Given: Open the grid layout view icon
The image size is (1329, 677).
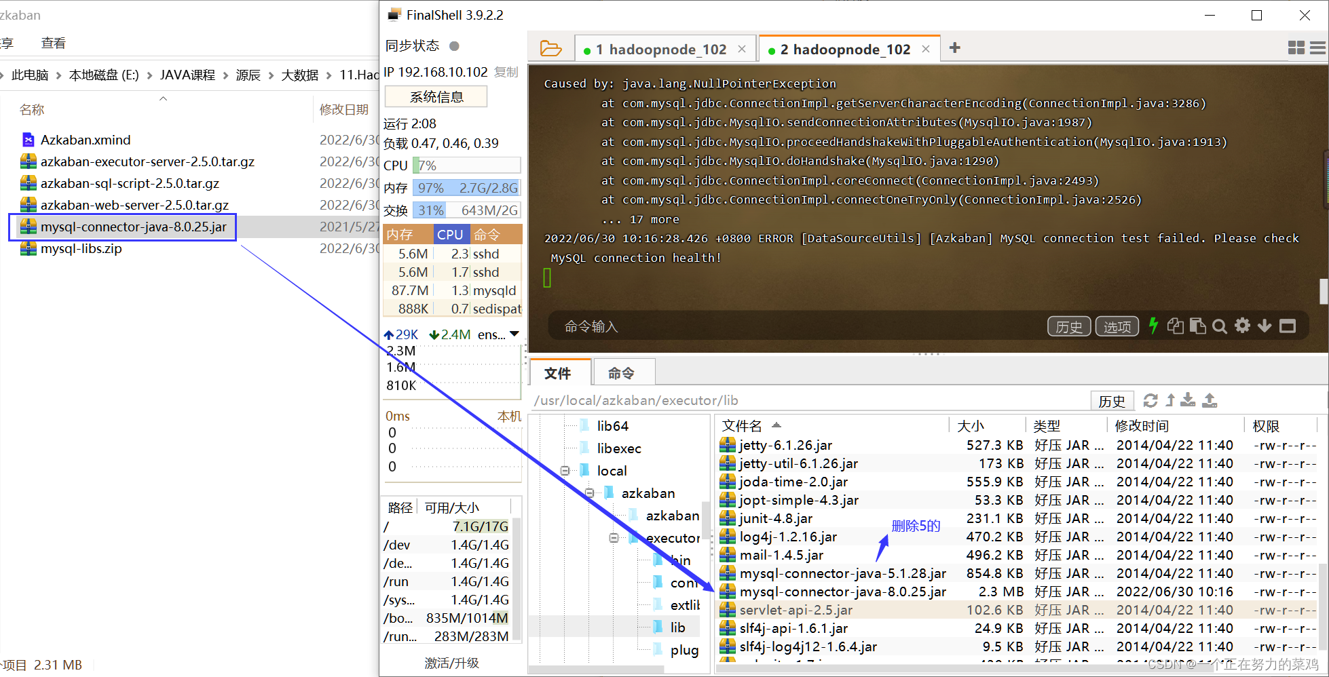Looking at the screenshot, I should (1296, 47).
